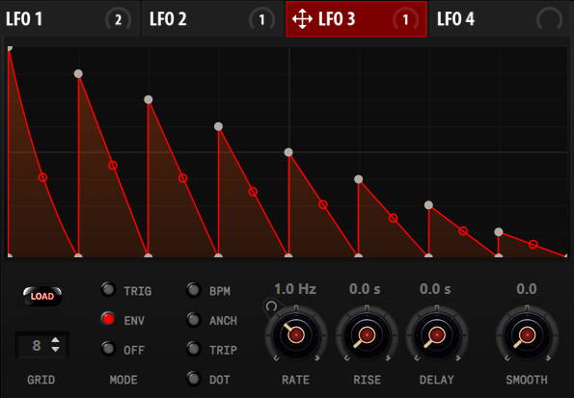
Task: Click the LOAD button
Action: pyautogui.click(x=42, y=296)
